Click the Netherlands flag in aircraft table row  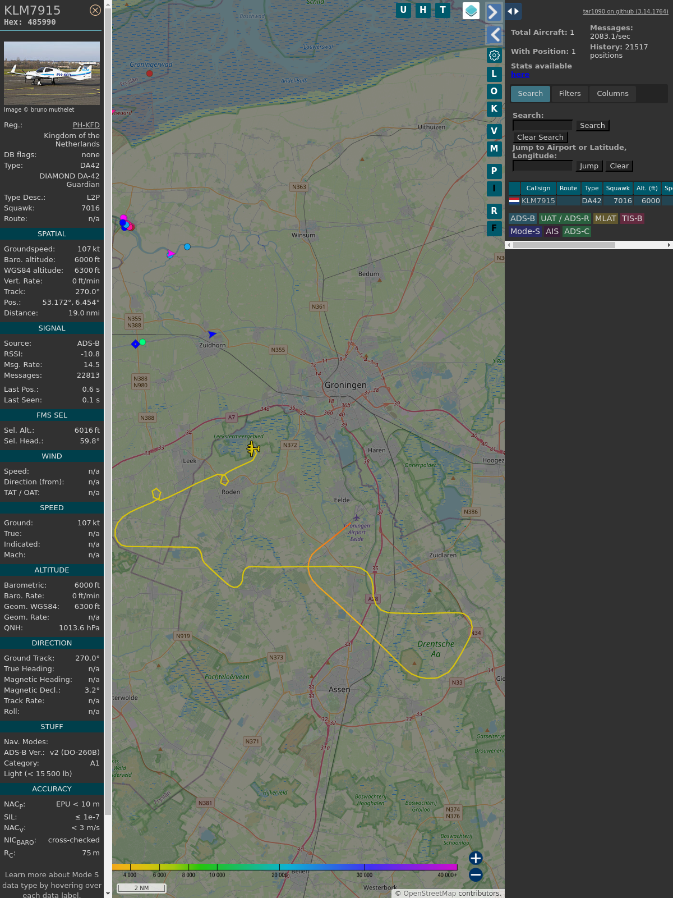click(x=514, y=200)
